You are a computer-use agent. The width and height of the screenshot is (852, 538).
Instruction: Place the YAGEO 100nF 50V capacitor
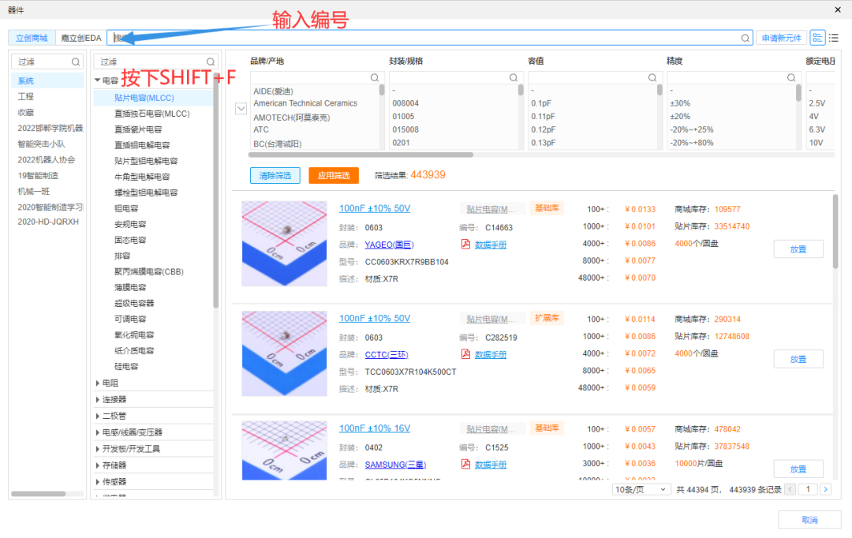tap(798, 249)
